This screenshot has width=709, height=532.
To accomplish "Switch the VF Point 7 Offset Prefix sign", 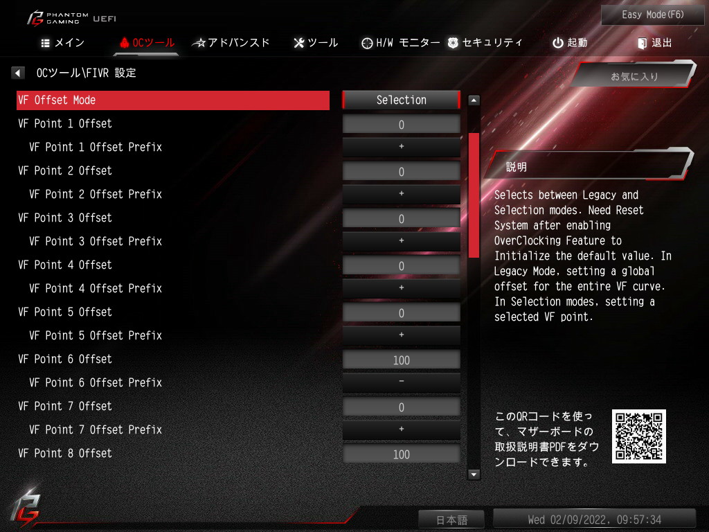I will click(401, 429).
